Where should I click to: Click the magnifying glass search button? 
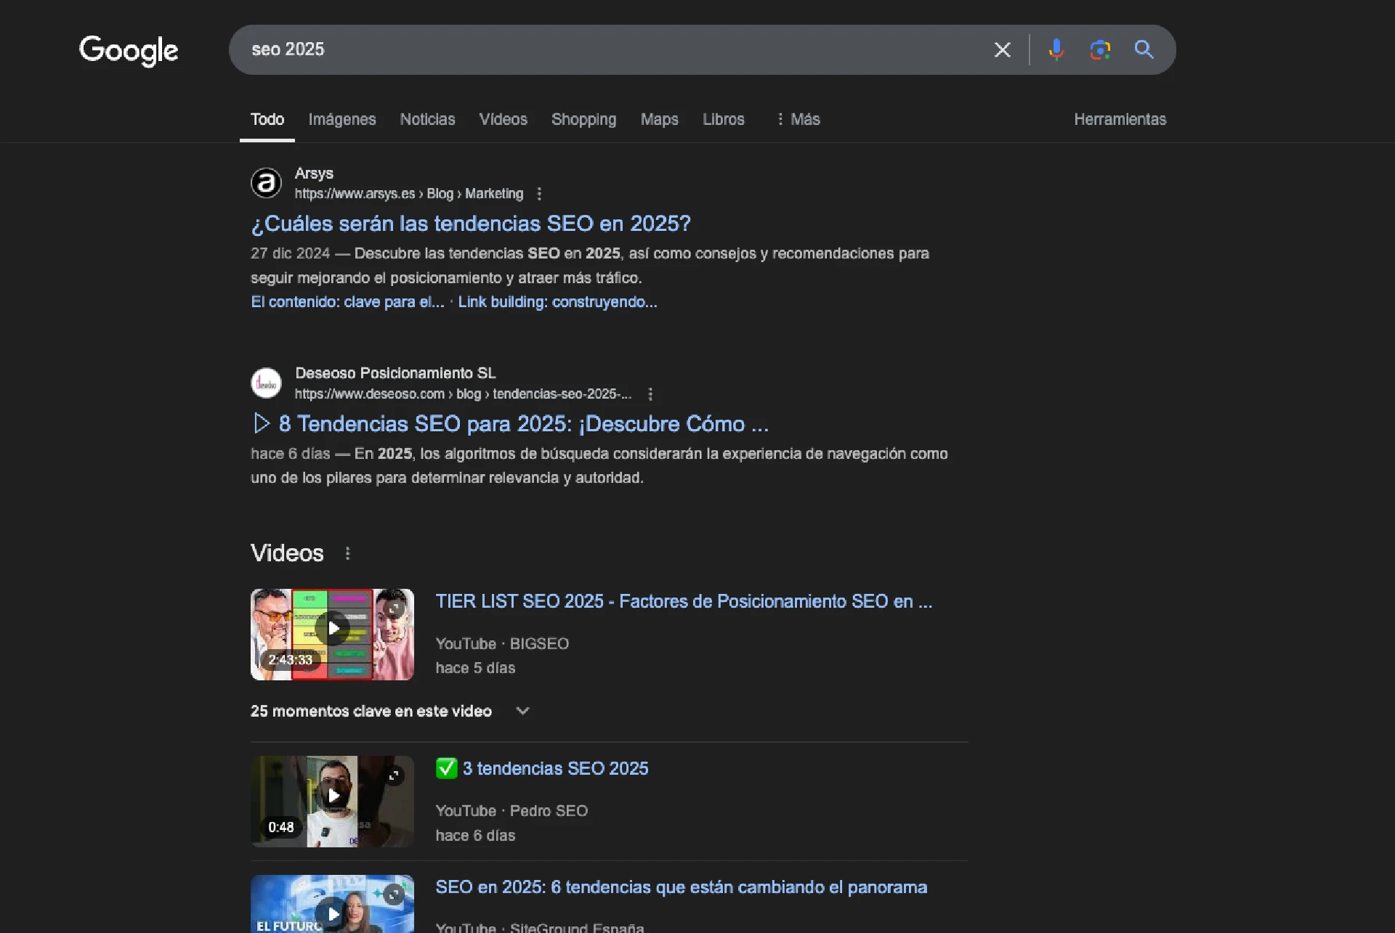click(1144, 49)
